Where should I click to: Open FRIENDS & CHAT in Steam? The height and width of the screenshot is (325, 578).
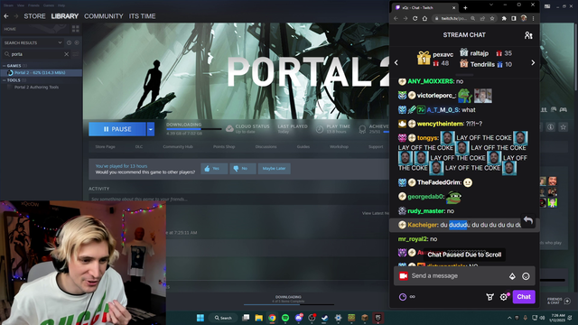tap(559, 301)
